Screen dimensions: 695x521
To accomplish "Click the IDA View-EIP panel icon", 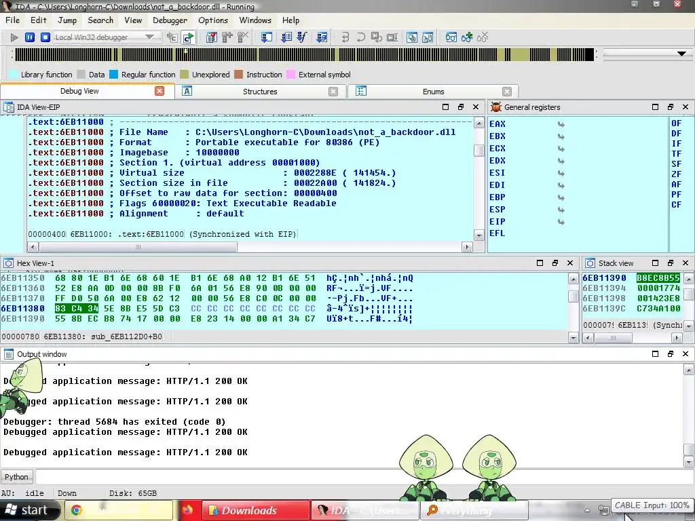I will [x=8, y=107].
